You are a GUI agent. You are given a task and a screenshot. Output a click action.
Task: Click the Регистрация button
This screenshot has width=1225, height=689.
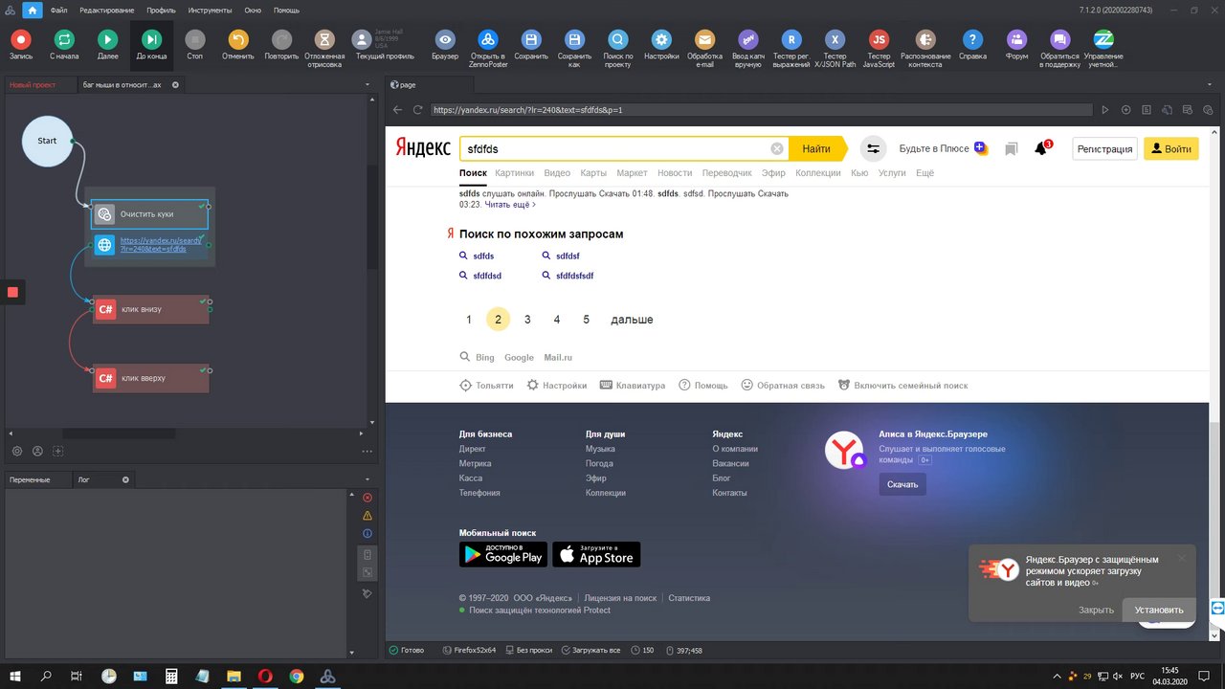coord(1104,148)
